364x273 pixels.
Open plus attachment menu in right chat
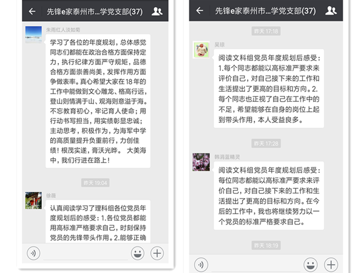[x=331, y=265]
